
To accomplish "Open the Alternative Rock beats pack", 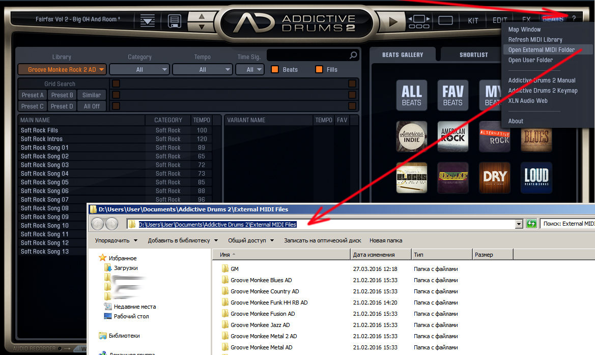I will click(x=494, y=136).
